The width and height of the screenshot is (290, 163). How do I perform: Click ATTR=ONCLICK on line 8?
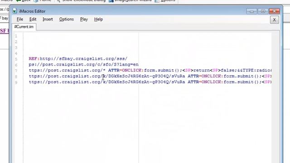tap(204, 76)
